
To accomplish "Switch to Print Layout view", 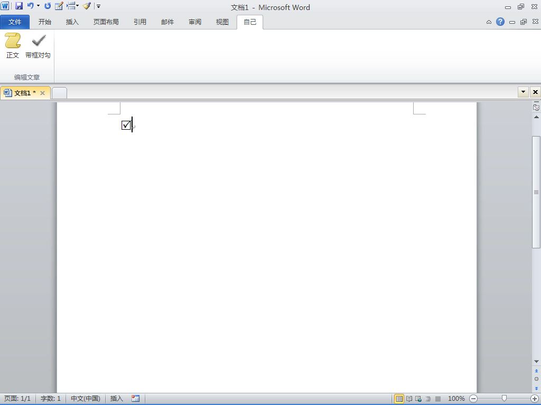I will coord(399,399).
